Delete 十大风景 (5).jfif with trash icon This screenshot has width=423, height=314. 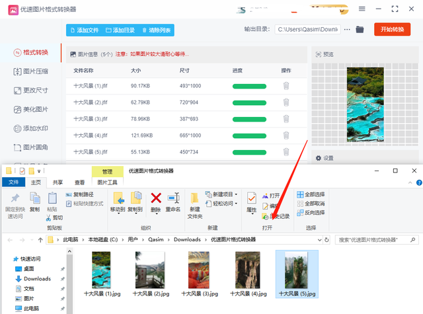(286, 152)
